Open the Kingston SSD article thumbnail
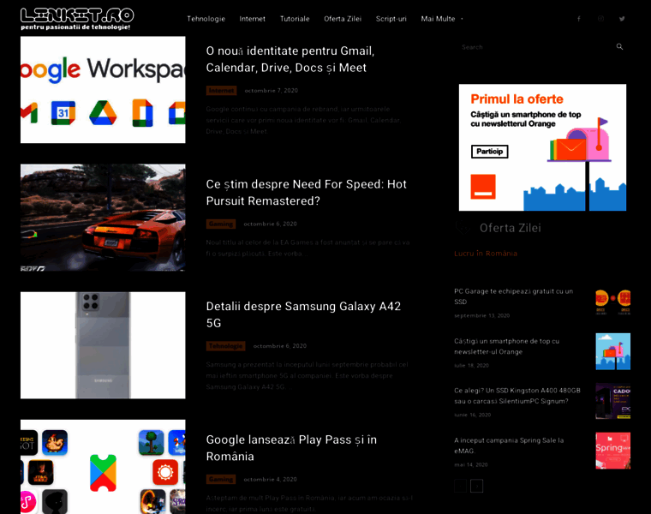Screen dimensions: 651x514 coord(612,401)
